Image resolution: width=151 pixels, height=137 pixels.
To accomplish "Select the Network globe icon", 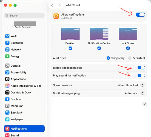I will point(7,50).
